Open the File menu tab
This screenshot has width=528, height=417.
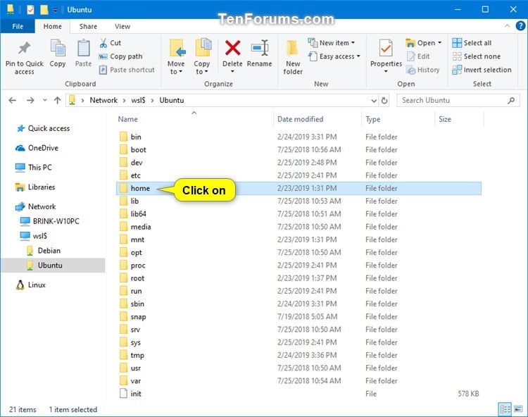[x=18, y=26]
